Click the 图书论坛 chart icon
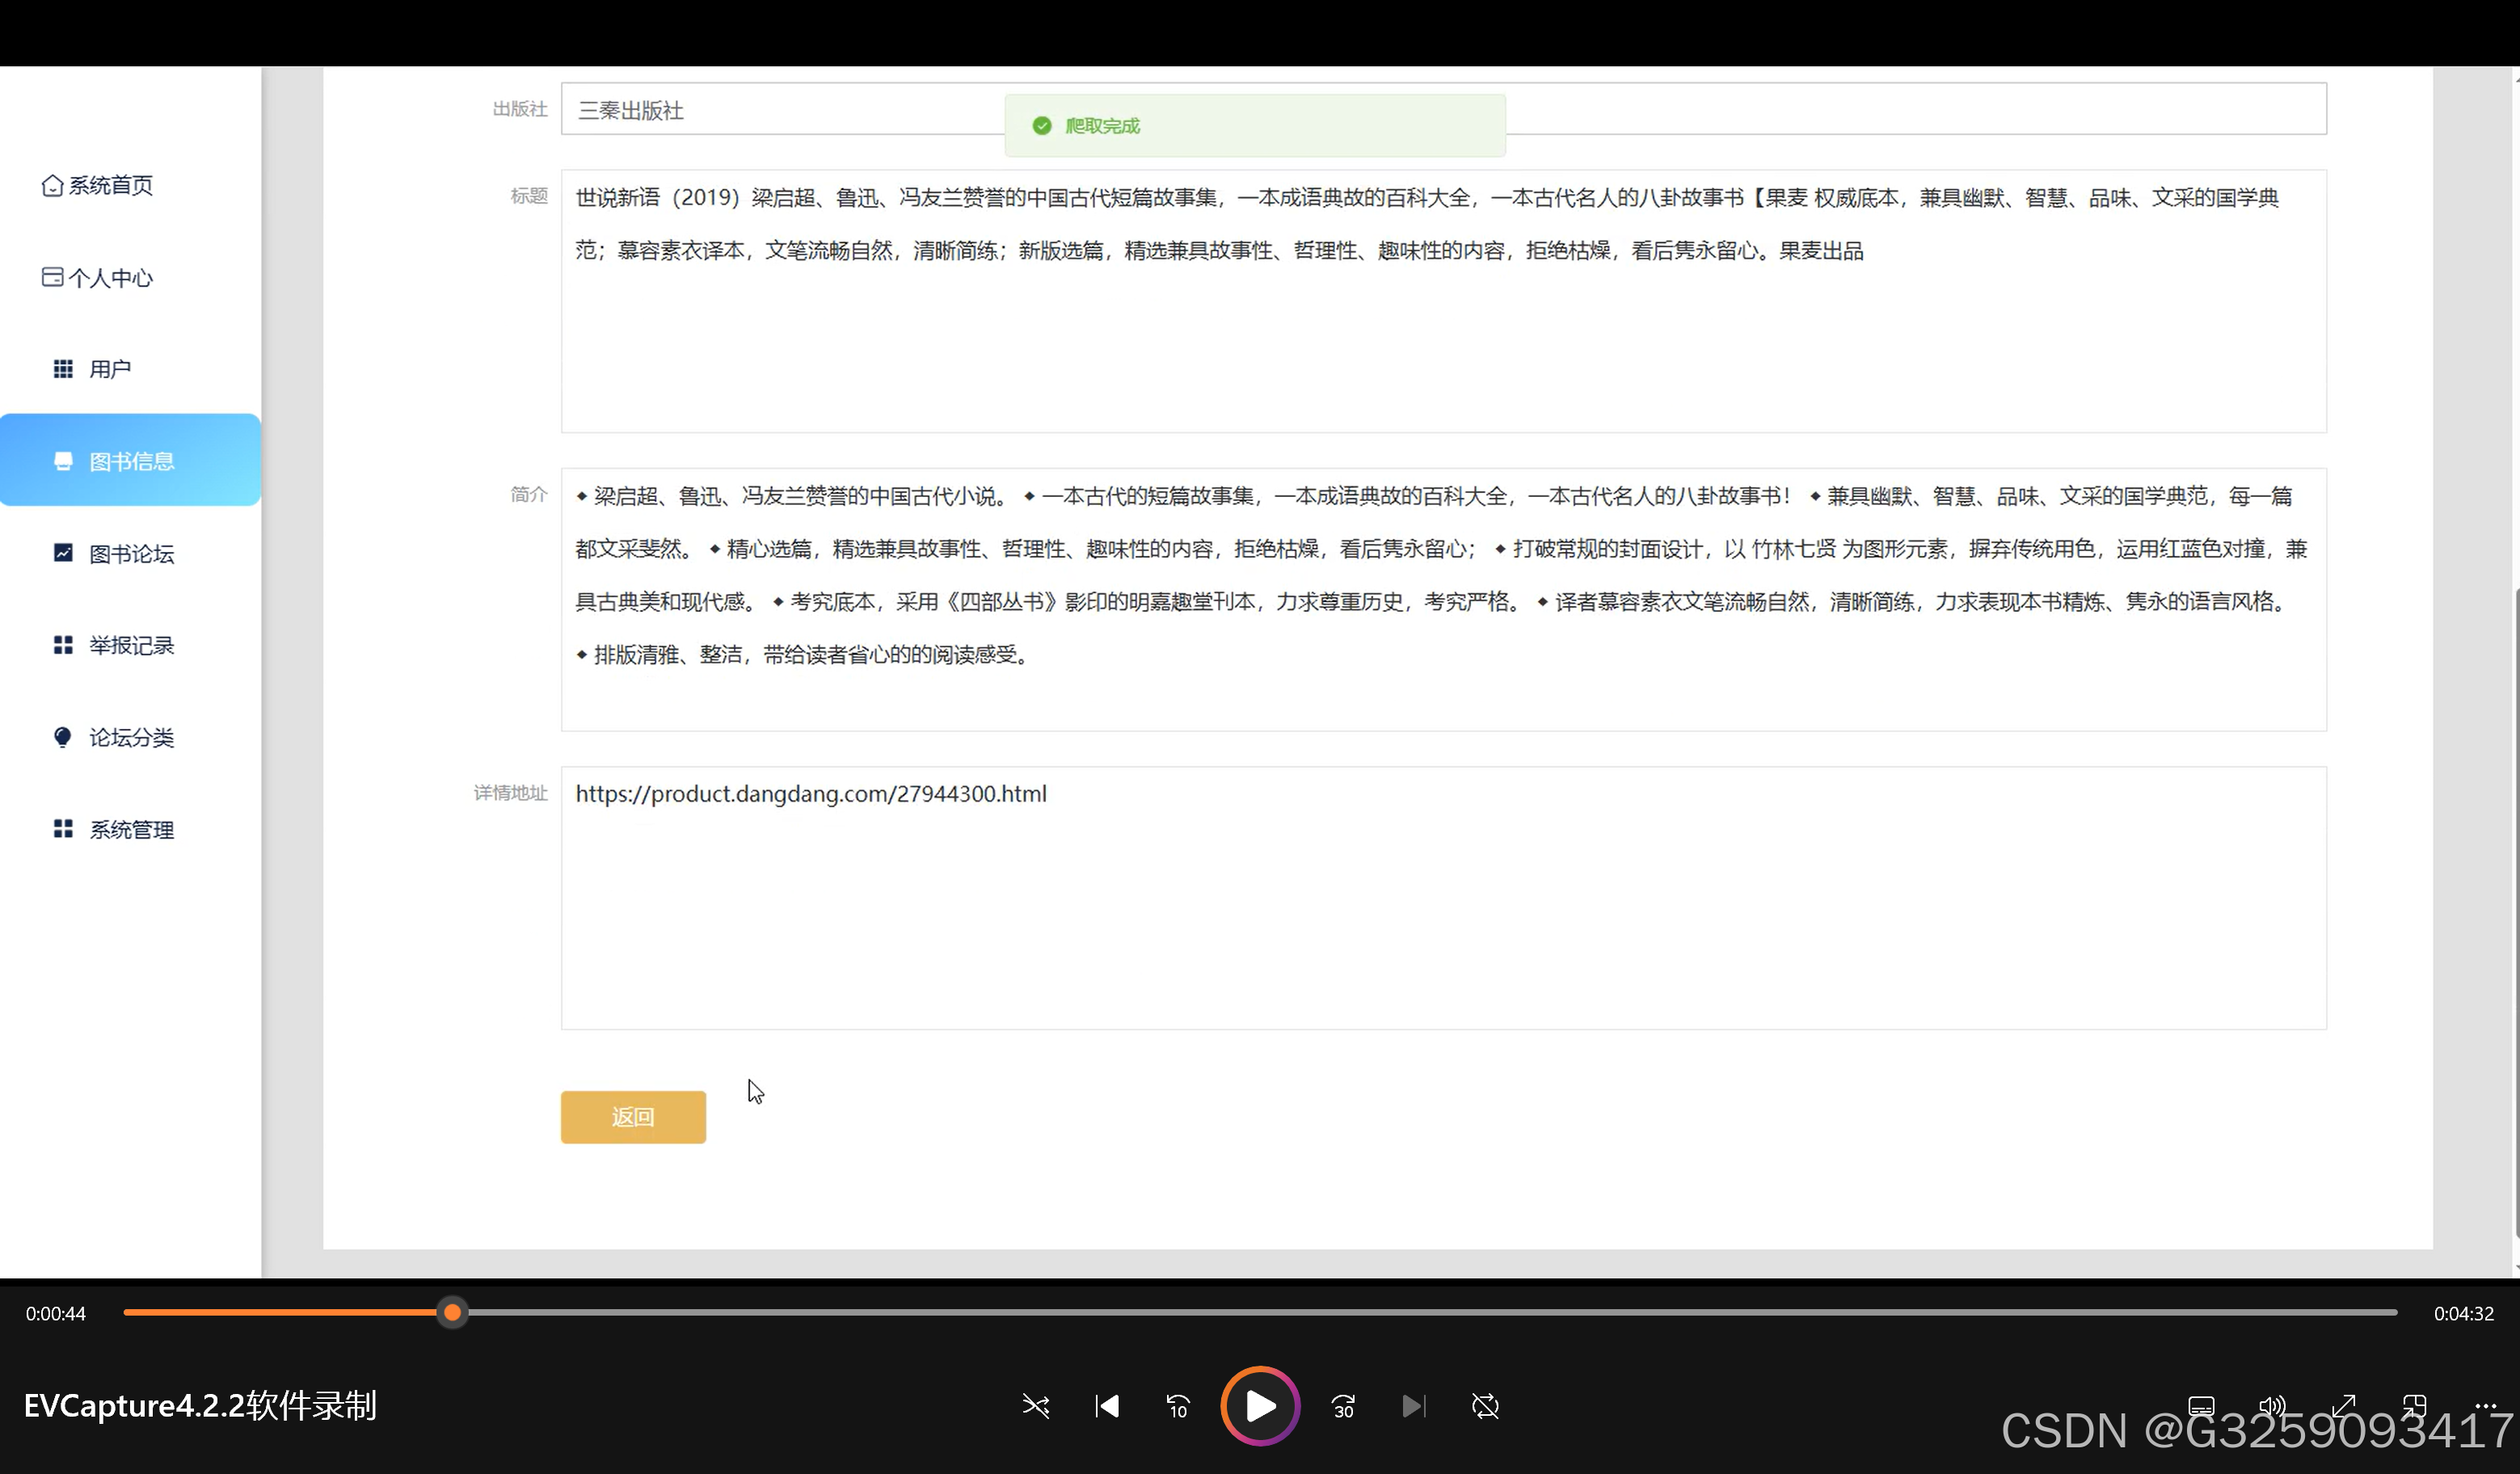 [x=63, y=553]
